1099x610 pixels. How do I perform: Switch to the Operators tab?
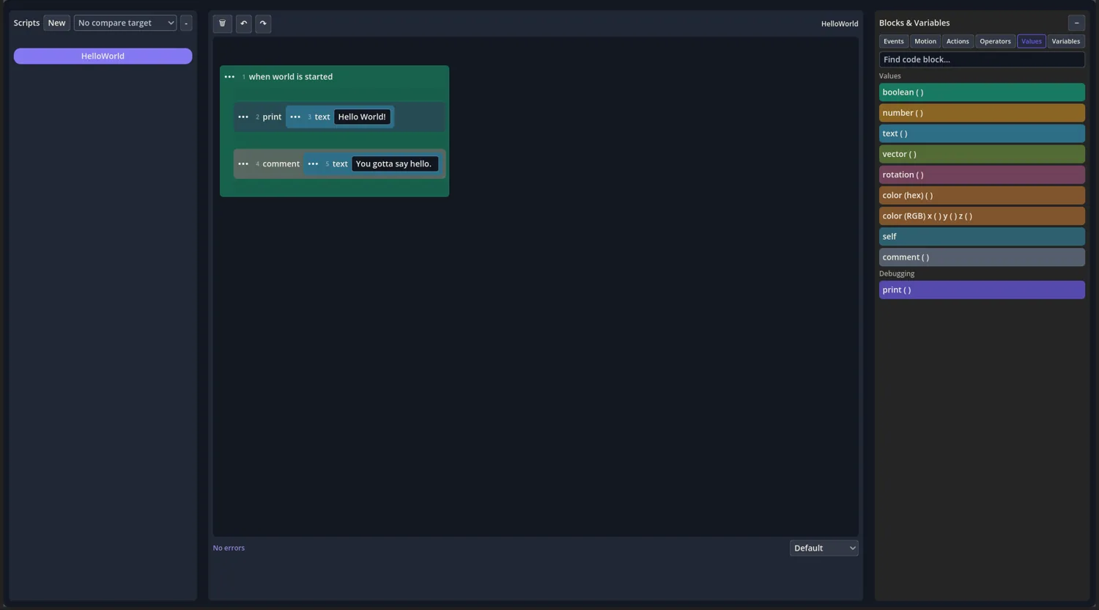pyautogui.click(x=995, y=42)
